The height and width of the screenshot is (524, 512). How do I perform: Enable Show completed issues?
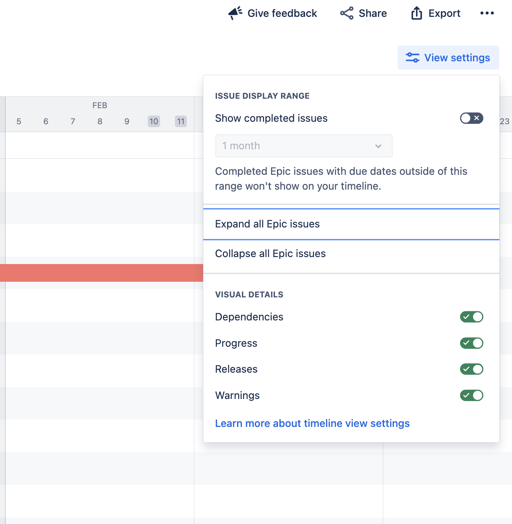[x=472, y=118]
